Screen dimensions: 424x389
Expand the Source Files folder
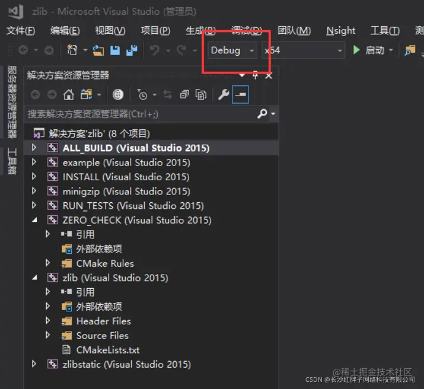pyautogui.click(x=47, y=335)
